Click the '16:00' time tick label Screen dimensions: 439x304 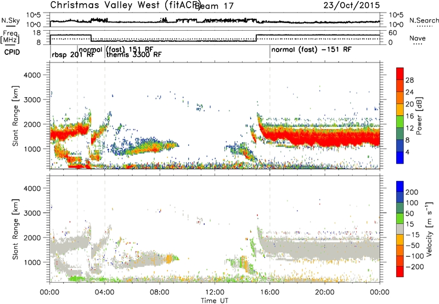[269, 292]
